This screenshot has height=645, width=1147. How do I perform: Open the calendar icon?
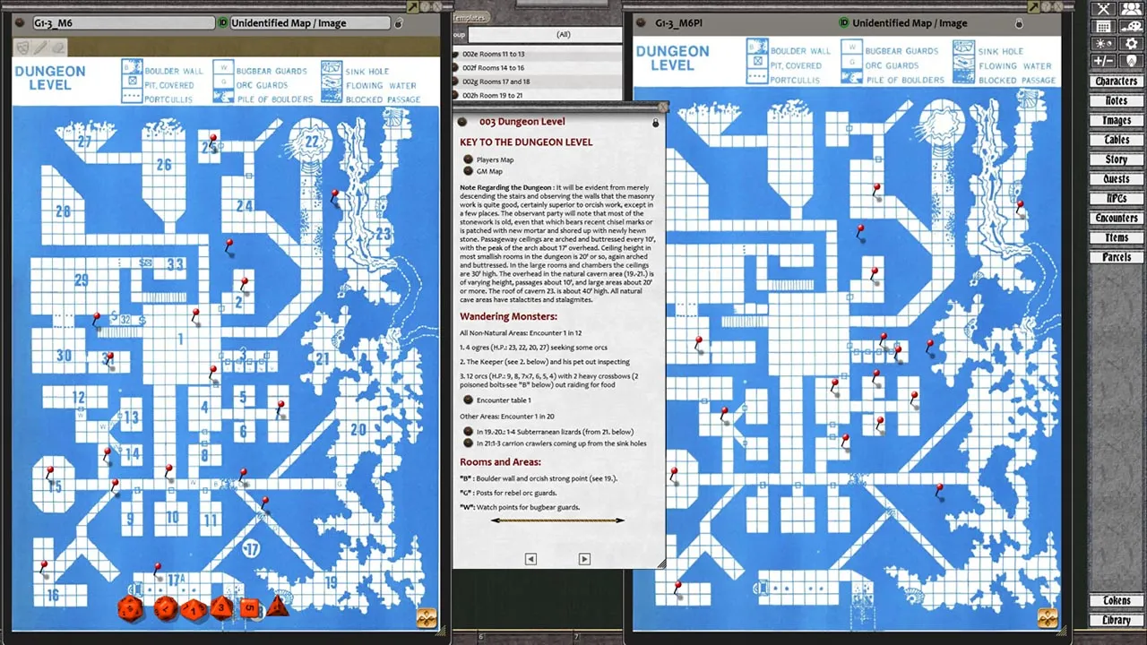[1104, 27]
